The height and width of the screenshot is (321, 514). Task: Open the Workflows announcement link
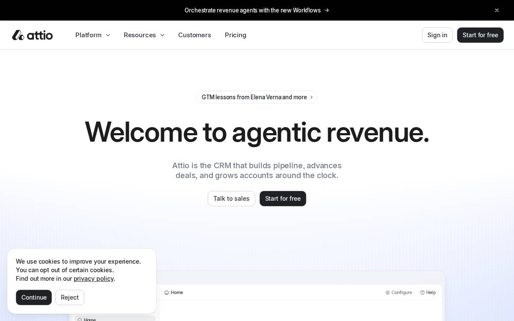257,10
